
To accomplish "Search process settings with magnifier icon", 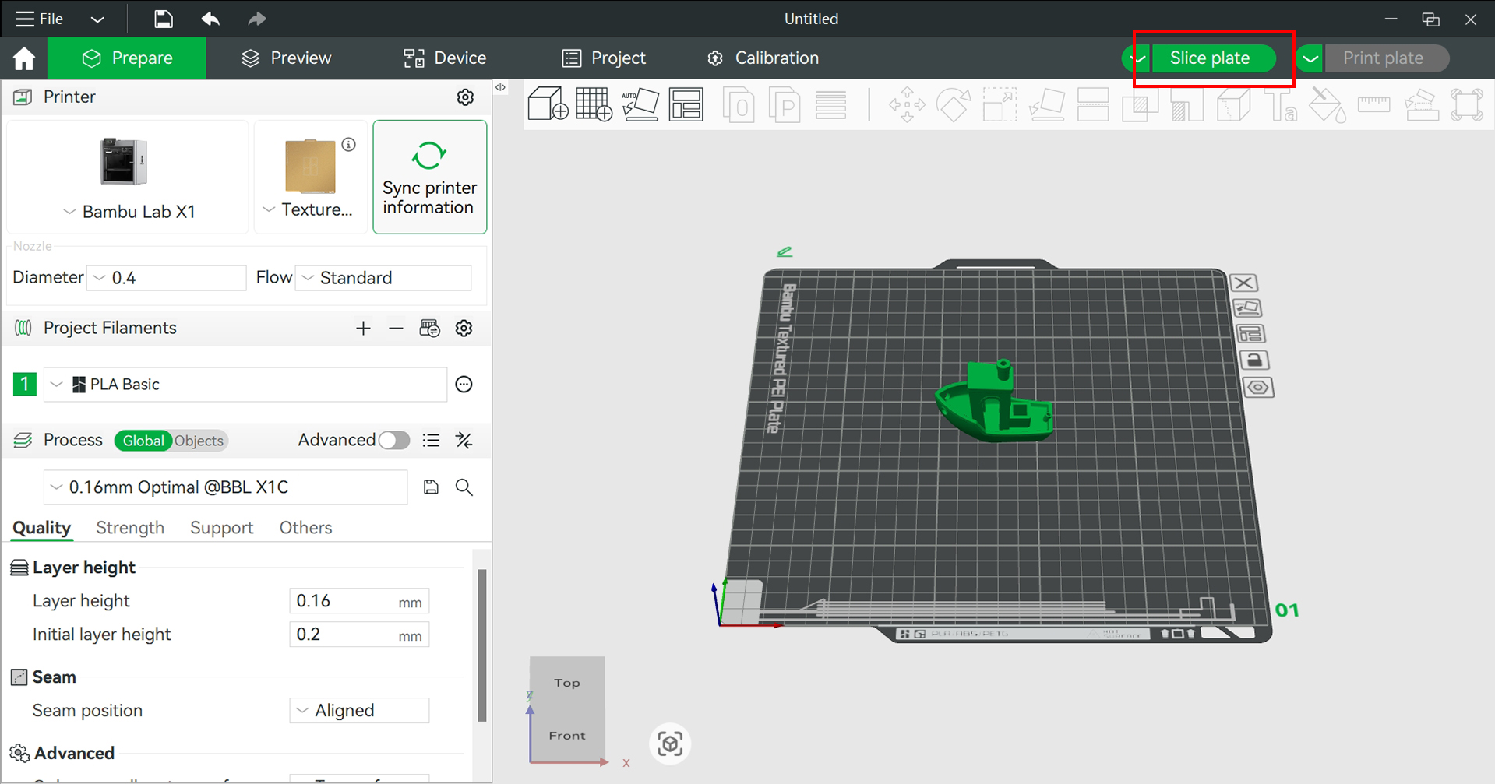I will 464,487.
